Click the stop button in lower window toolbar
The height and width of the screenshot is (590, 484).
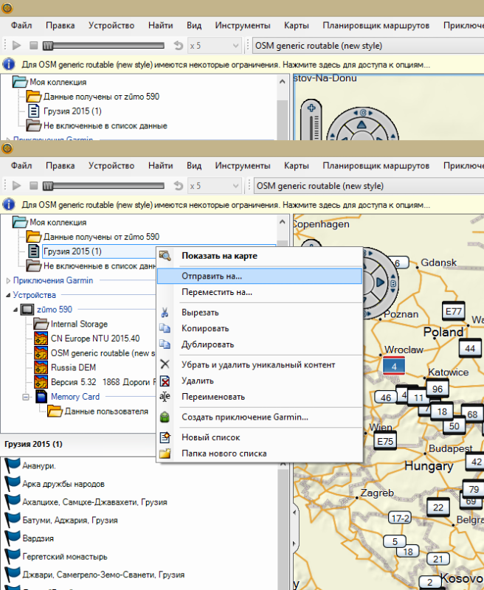click(33, 186)
